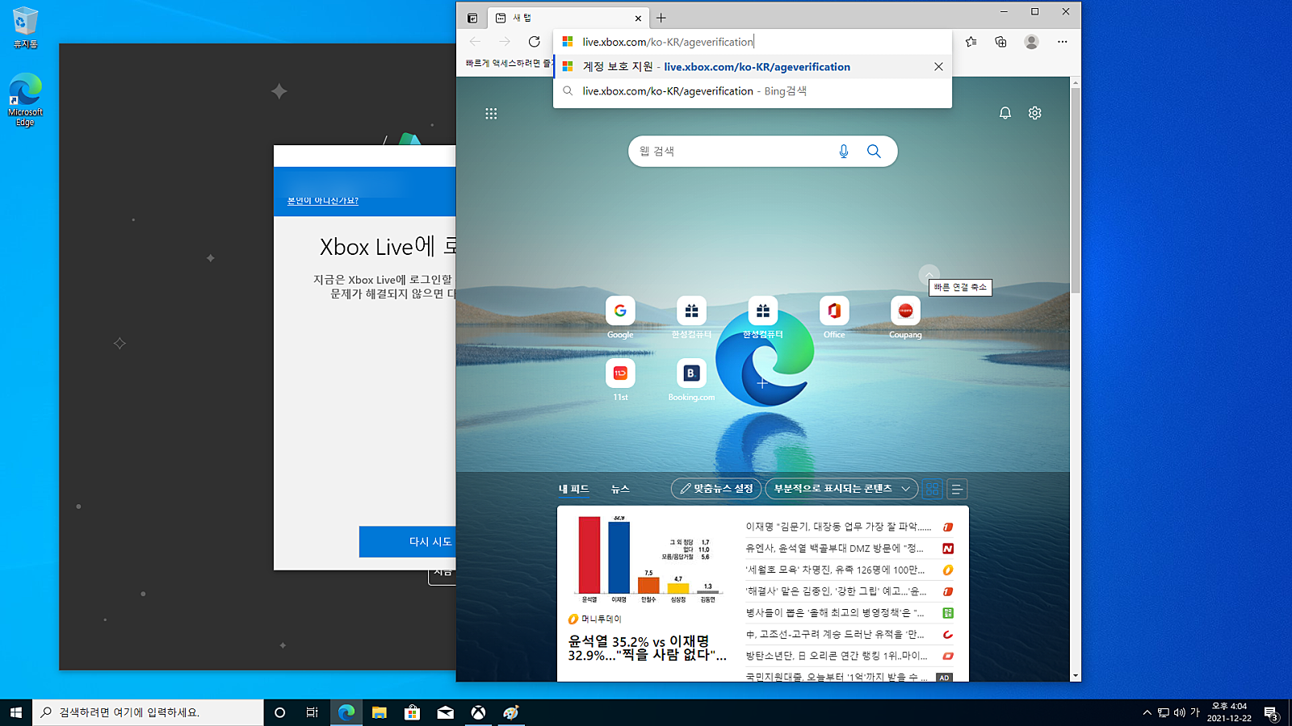Open a new browser tab with plus
The image size is (1292, 726).
(661, 18)
